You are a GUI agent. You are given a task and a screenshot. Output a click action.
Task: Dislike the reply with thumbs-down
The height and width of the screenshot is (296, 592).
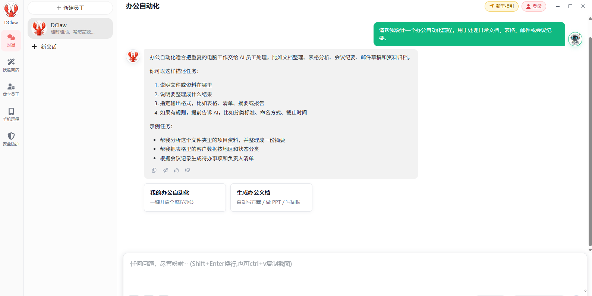click(188, 170)
